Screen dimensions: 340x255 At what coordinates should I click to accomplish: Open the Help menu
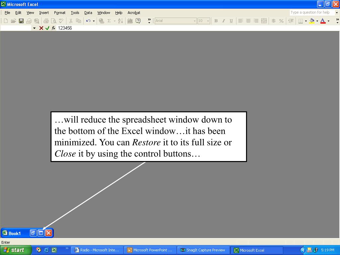pos(119,13)
